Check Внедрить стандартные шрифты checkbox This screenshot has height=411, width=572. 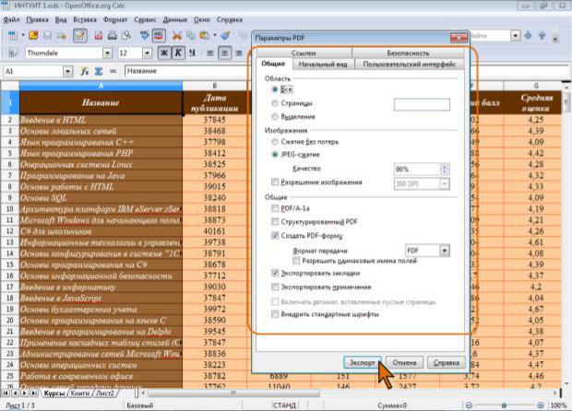pyautogui.click(x=275, y=314)
